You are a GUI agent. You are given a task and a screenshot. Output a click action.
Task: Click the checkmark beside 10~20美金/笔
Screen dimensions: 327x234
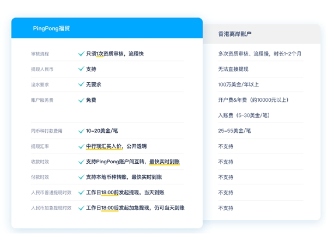tap(81, 131)
